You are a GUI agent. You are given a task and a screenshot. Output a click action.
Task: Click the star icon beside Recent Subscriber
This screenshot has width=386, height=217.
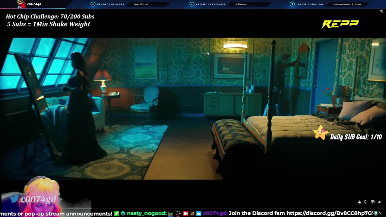192,4
